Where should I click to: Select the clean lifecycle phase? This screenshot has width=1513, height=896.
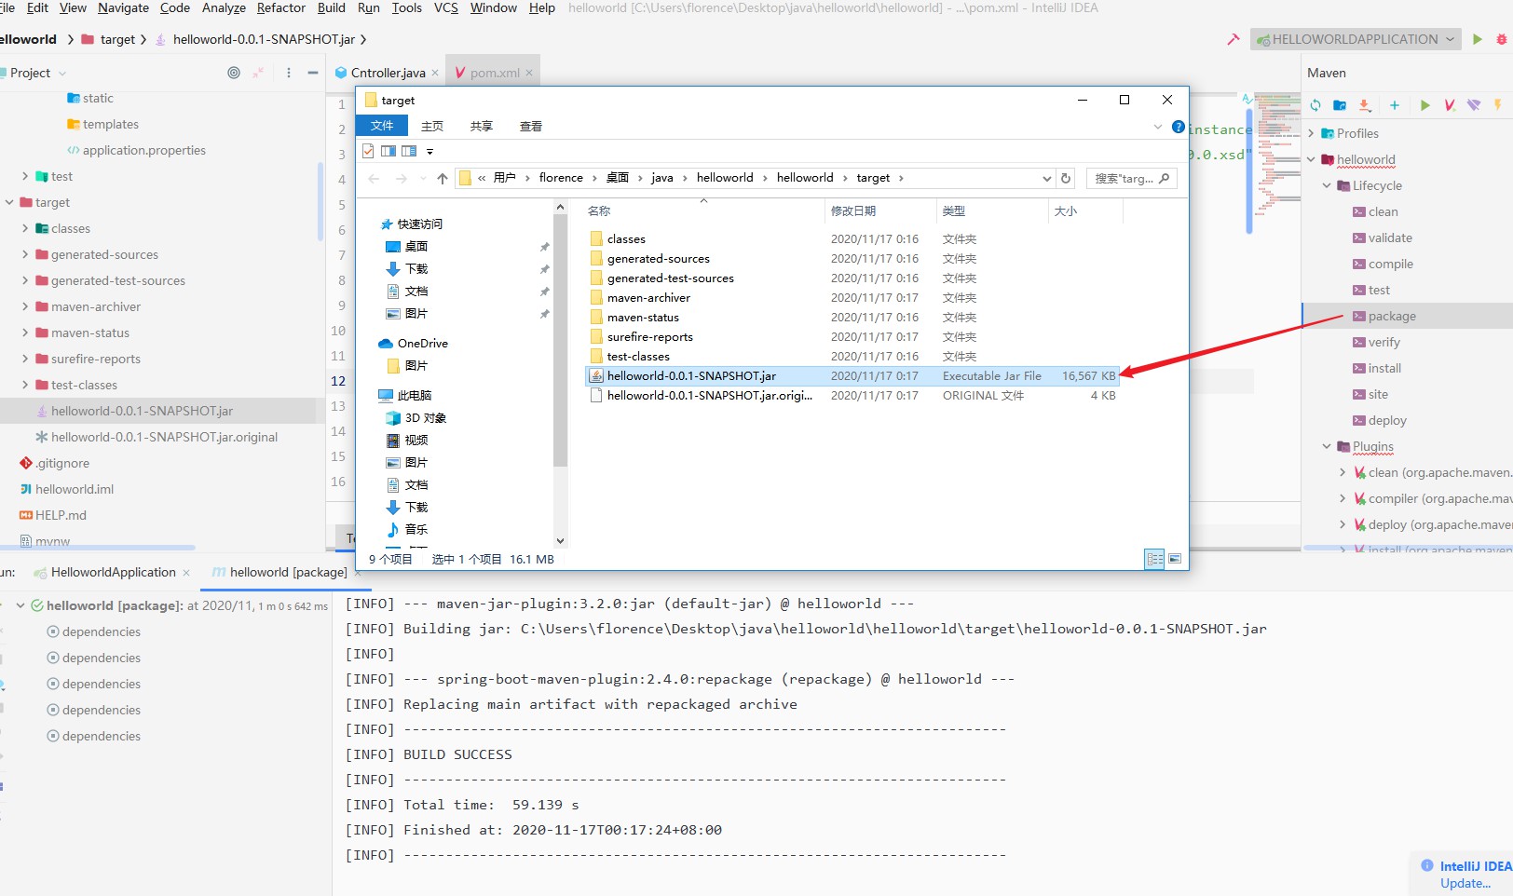1383,211
